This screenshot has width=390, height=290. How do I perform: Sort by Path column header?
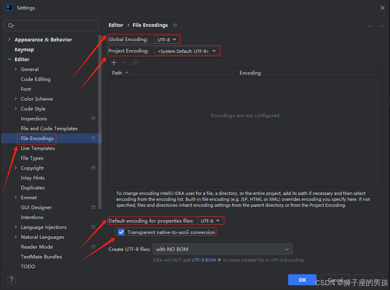172,73
